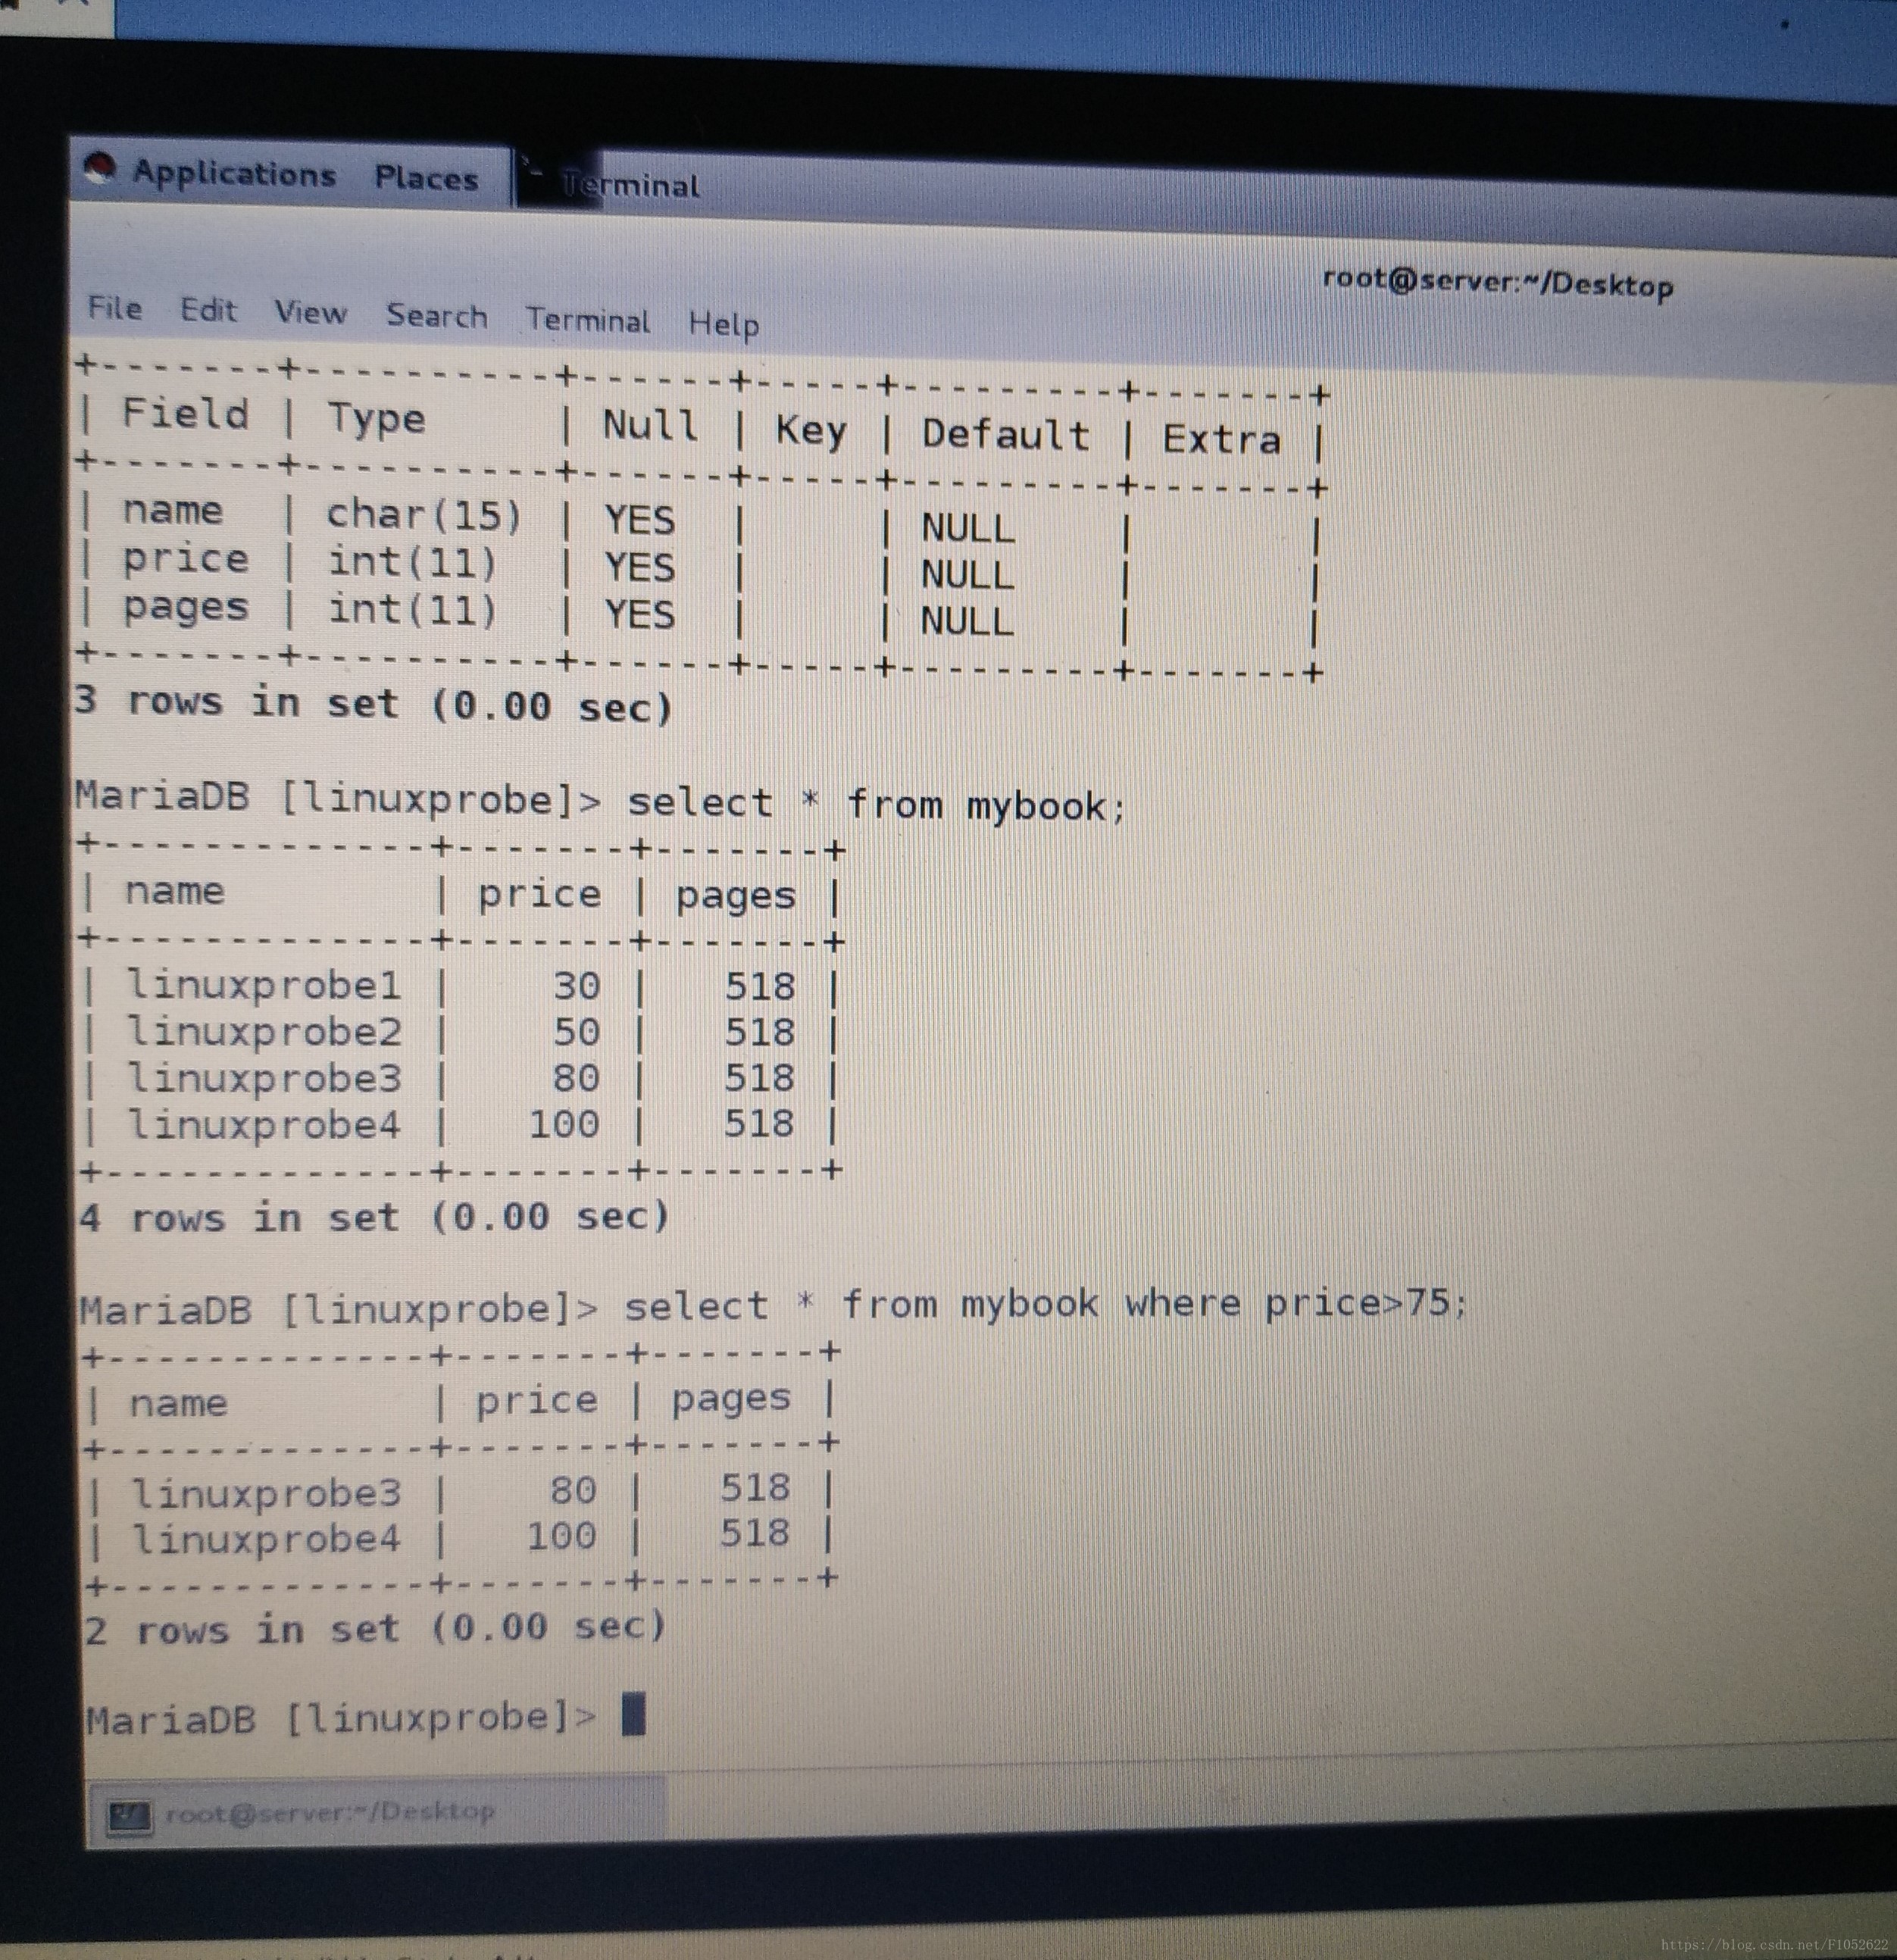Click the Extra column header
The height and width of the screenshot is (1960, 1897).
(1221, 439)
